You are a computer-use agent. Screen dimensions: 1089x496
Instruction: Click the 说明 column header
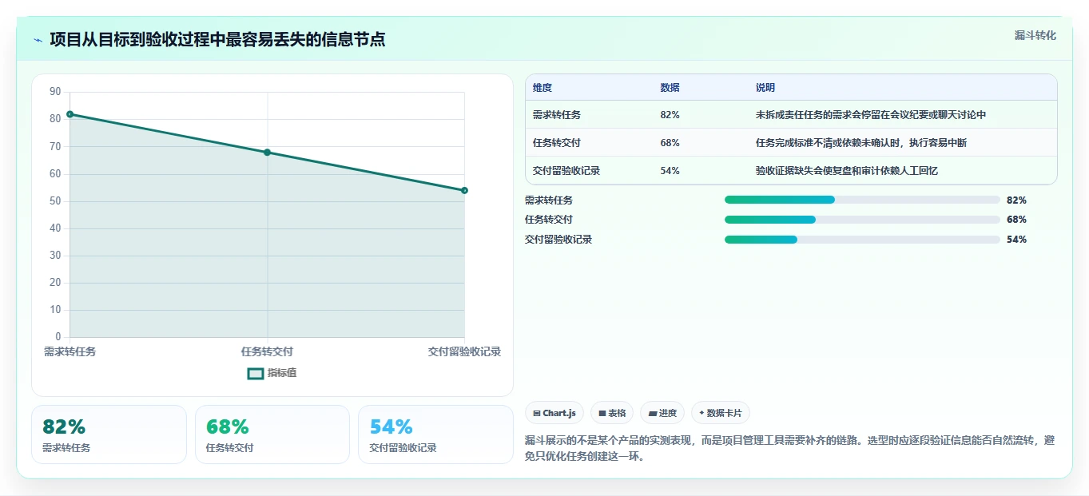click(x=765, y=88)
